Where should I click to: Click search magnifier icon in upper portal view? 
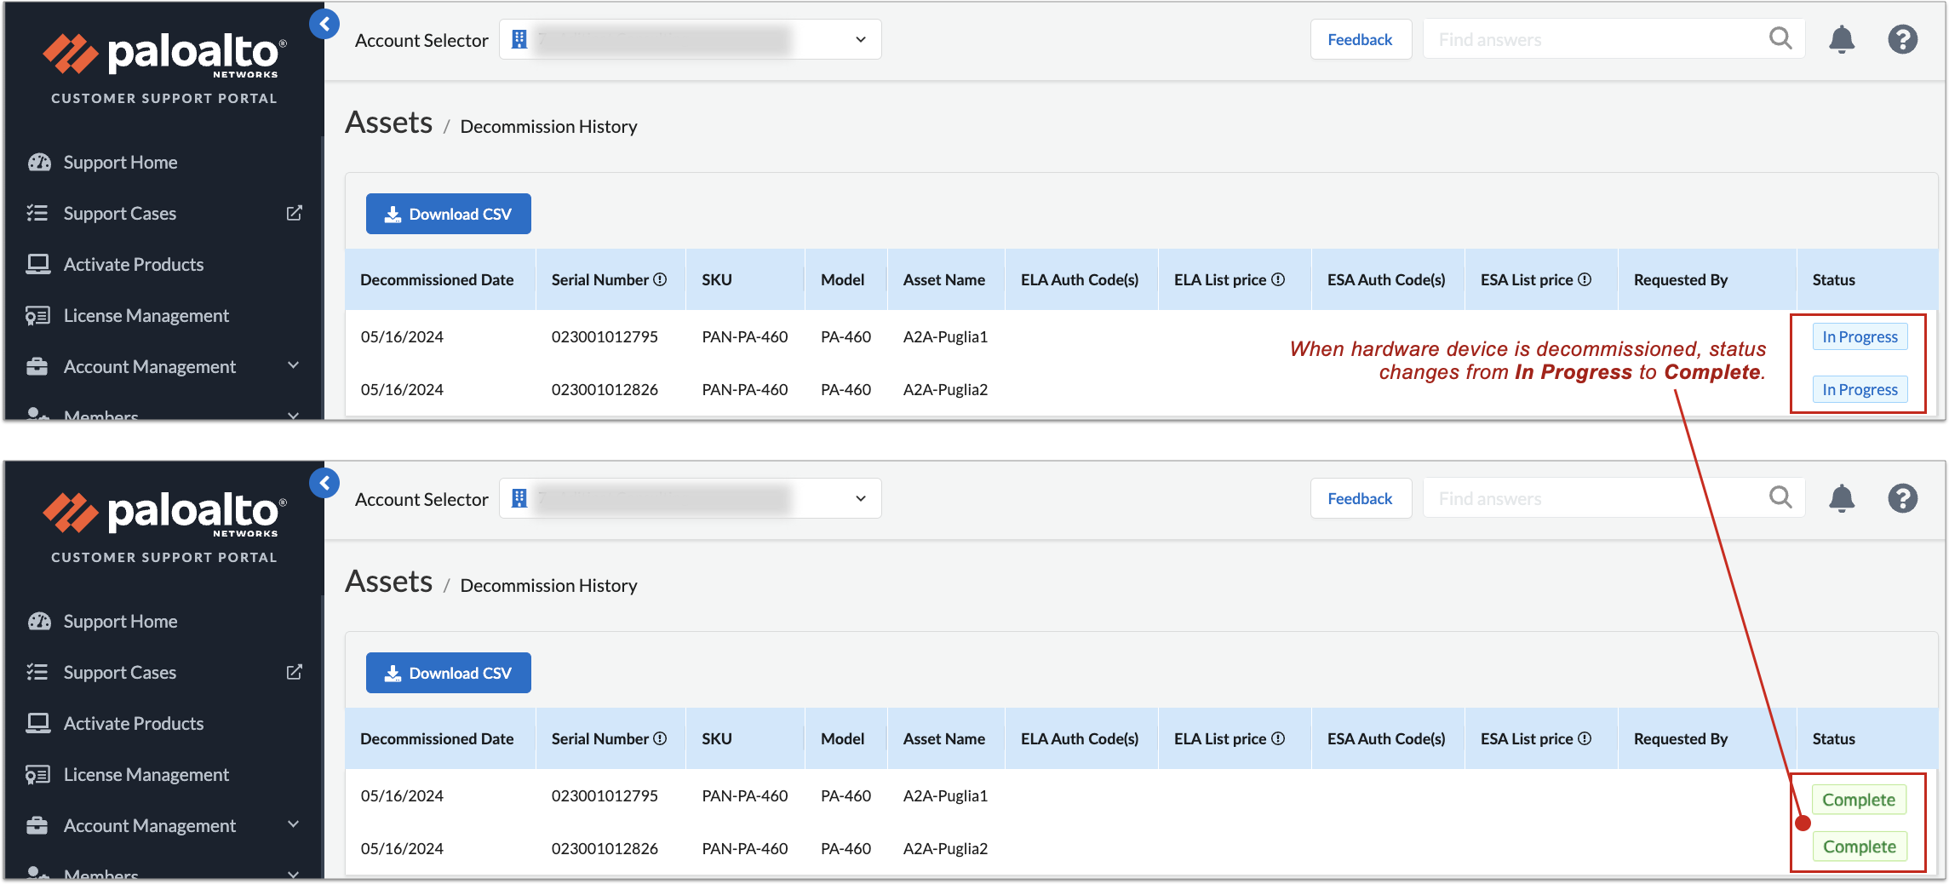point(1780,38)
